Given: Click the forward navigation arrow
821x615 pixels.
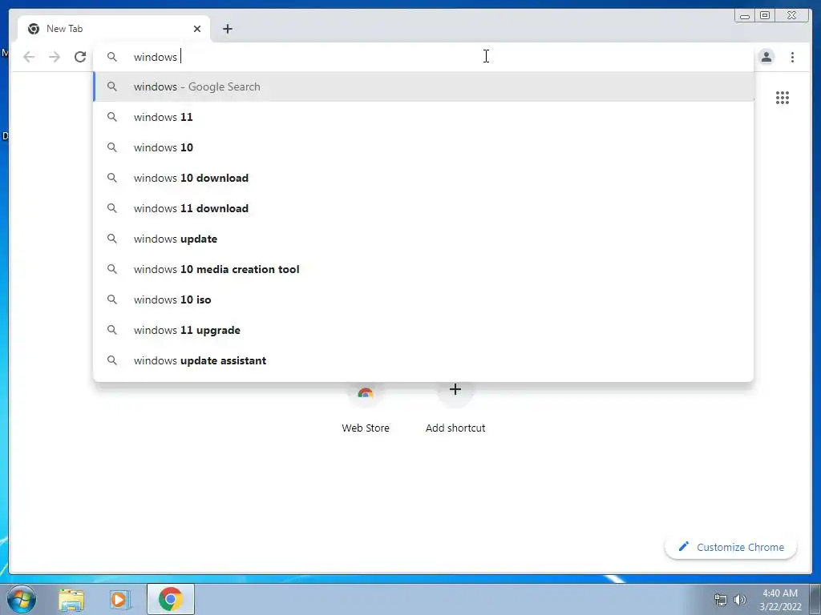Looking at the screenshot, I should tap(55, 57).
